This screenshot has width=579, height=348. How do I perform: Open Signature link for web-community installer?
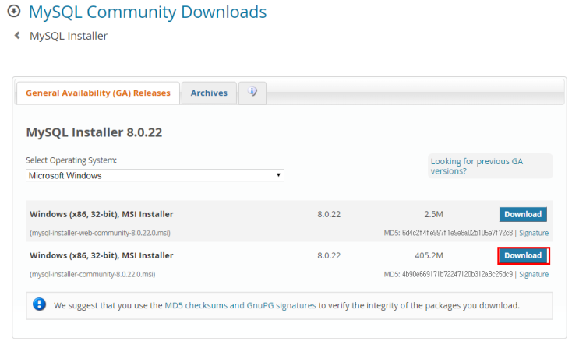coord(534,233)
